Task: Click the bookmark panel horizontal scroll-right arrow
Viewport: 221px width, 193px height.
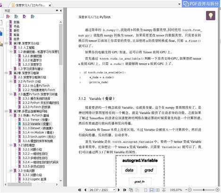Action: pos(57,185)
